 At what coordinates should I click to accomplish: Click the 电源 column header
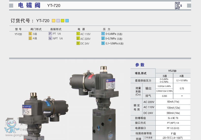point(81,29)
